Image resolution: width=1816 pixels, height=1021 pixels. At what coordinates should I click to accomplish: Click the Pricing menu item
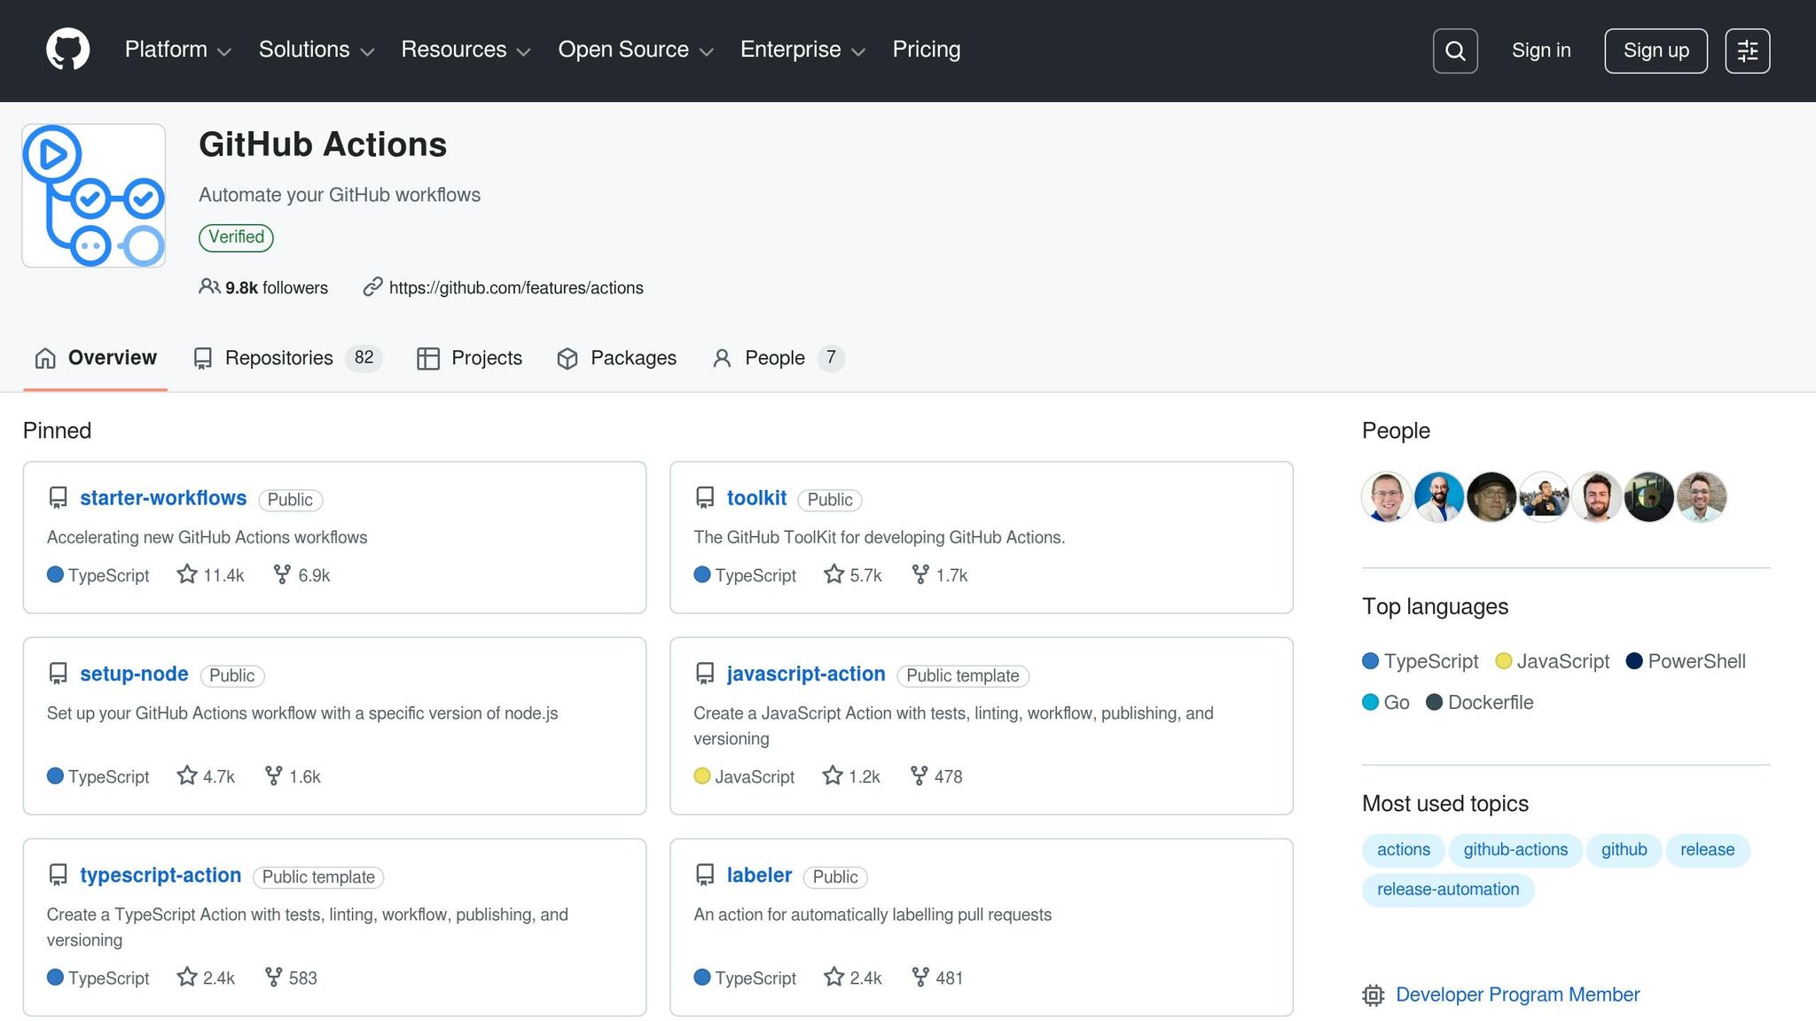[x=926, y=50]
